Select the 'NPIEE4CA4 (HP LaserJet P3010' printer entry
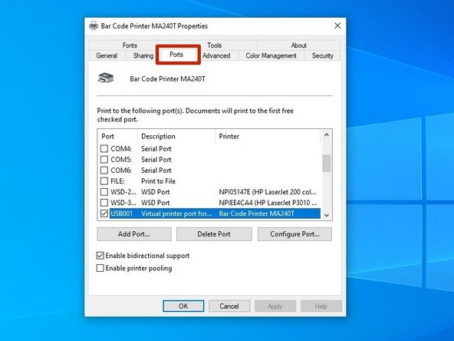Viewport: 454px width, 341px height. coord(268,203)
